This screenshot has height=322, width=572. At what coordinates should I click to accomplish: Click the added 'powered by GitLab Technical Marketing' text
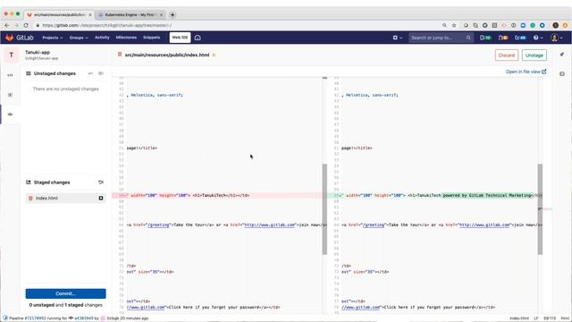[x=487, y=195]
